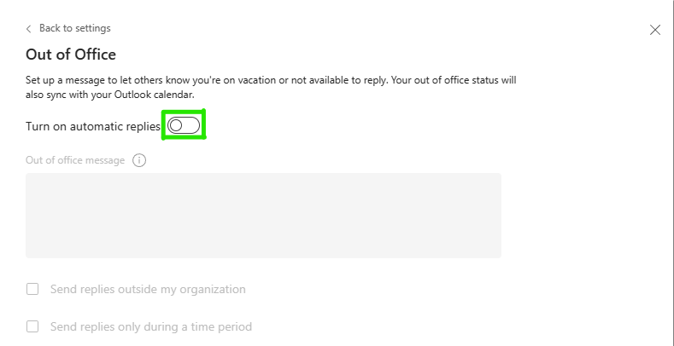Click the Out of Office heading
The width and height of the screenshot is (674, 346).
pyautogui.click(x=71, y=55)
